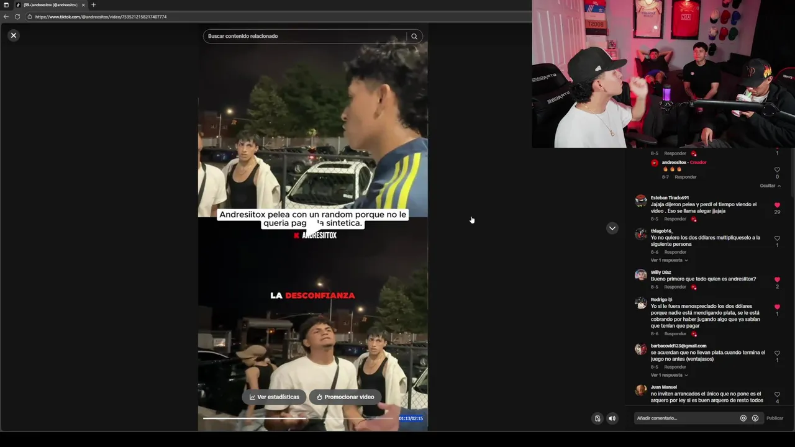Click 'Responder' under Willy Diaz's comment

pyautogui.click(x=675, y=287)
